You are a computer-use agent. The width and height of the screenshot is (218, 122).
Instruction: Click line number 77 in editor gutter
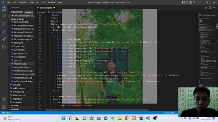pos(40,72)
